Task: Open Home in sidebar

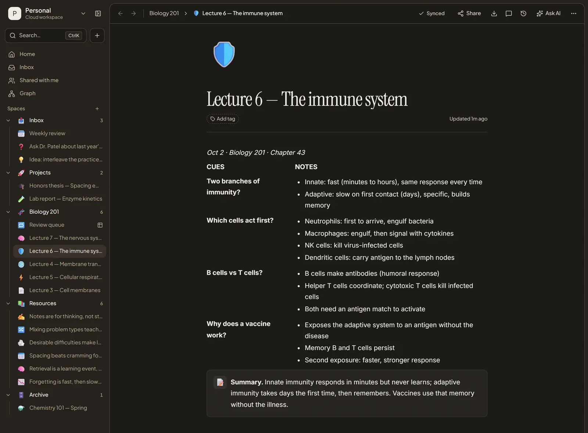Action: (x=55, y=54)
